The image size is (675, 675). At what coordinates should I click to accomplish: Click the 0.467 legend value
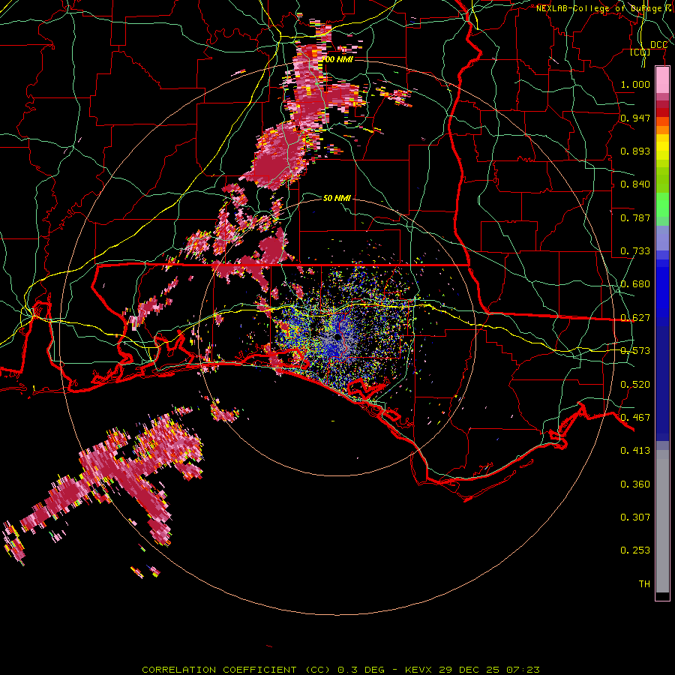tap(635, 418)
